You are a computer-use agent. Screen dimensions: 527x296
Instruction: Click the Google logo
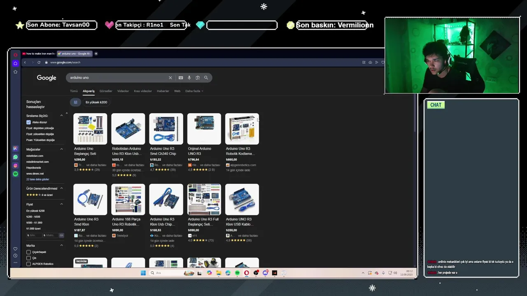coord(47,78)
